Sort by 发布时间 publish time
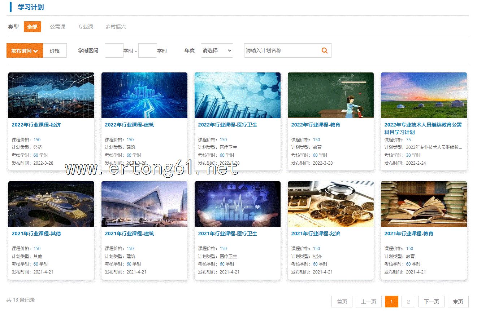The image size is (477, 311). tap(25, 51)
